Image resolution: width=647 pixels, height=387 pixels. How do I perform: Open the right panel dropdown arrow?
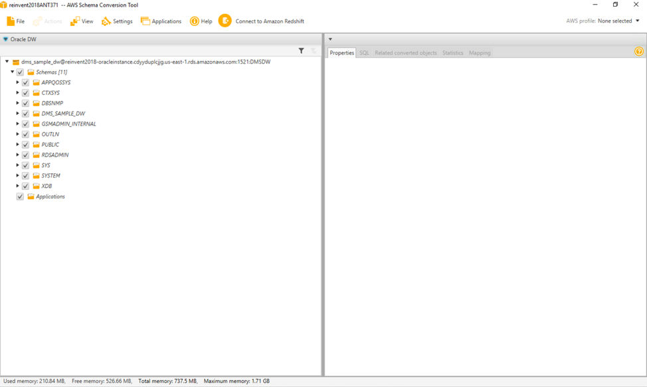(330, 39)
